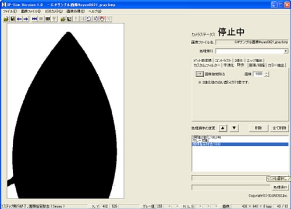Select the highlighted 面積指定除去 1000 list entry
Viewport: 291px width, 209px height.
240,145
